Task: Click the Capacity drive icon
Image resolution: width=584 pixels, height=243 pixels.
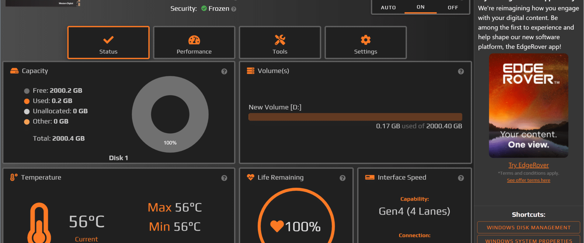Action: tap(14, 71)
